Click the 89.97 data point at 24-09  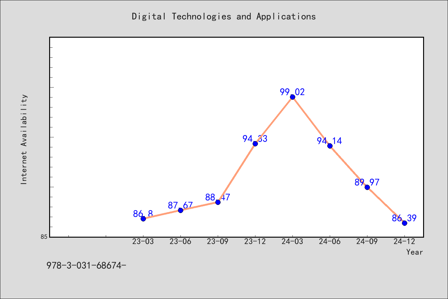[x=367, y=187]
